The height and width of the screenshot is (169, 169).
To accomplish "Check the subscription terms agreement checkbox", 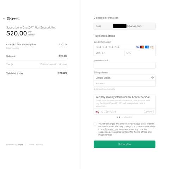I will point(95,124).
